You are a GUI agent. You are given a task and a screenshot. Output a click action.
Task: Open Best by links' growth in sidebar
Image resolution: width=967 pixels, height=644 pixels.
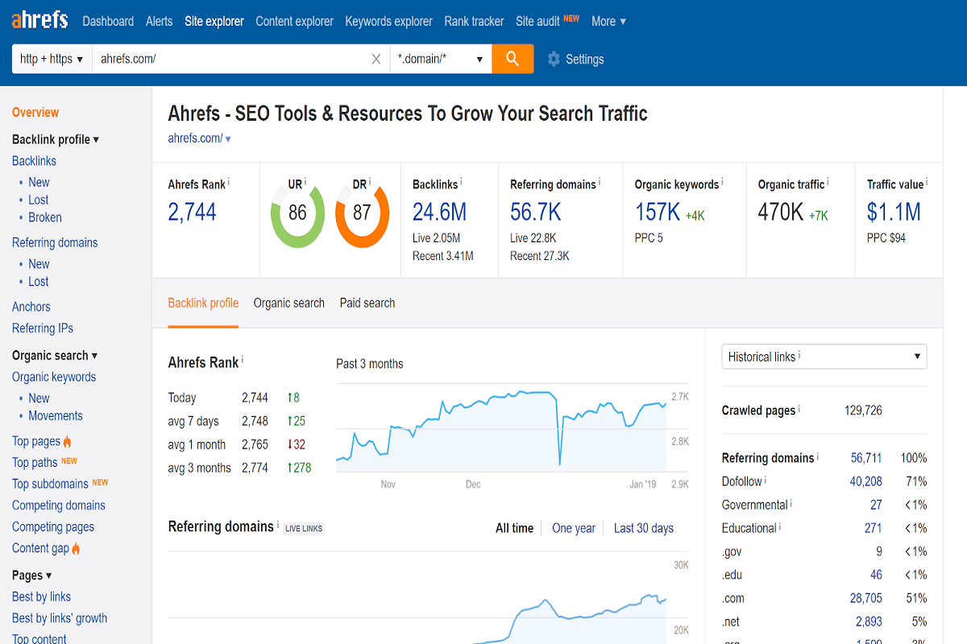[x=60, y=618]
